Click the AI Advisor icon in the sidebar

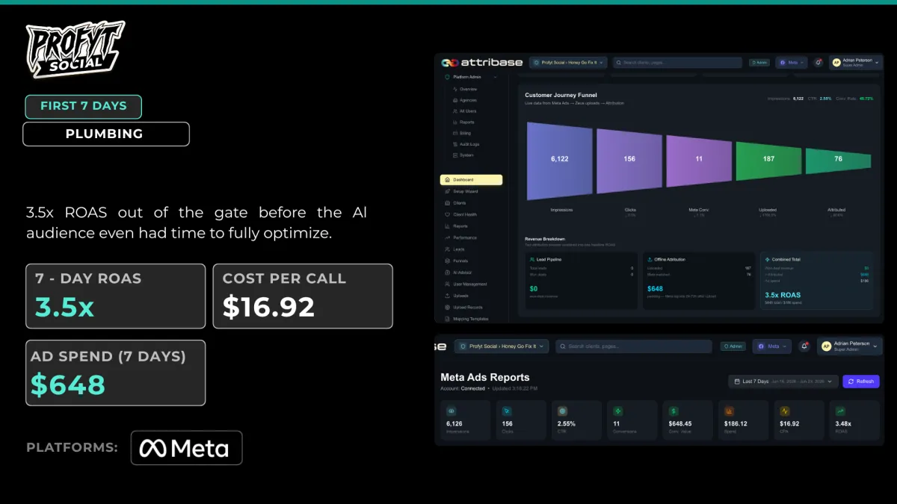click(447, 273)
